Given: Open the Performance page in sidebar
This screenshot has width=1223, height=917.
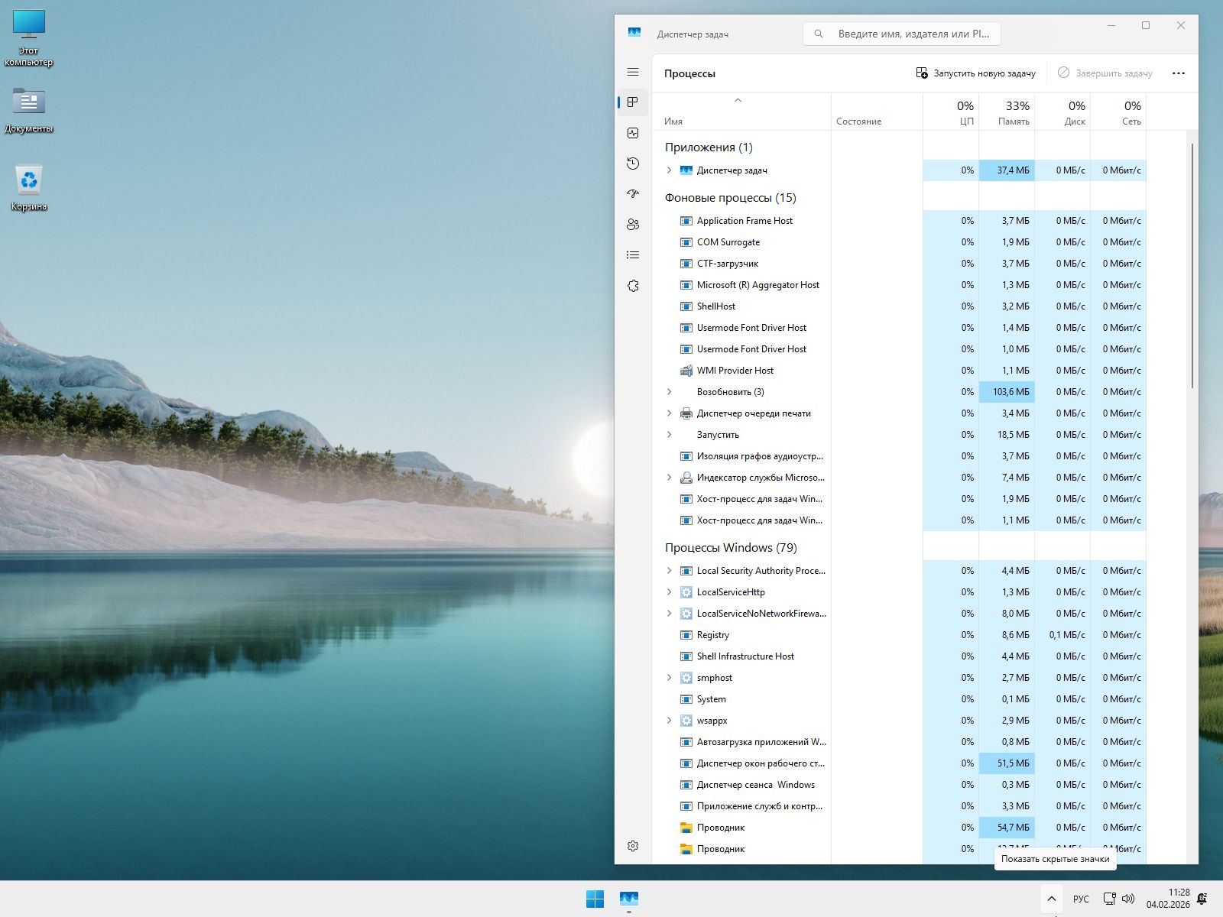Looking at the screenshot, I should [633, 133].
